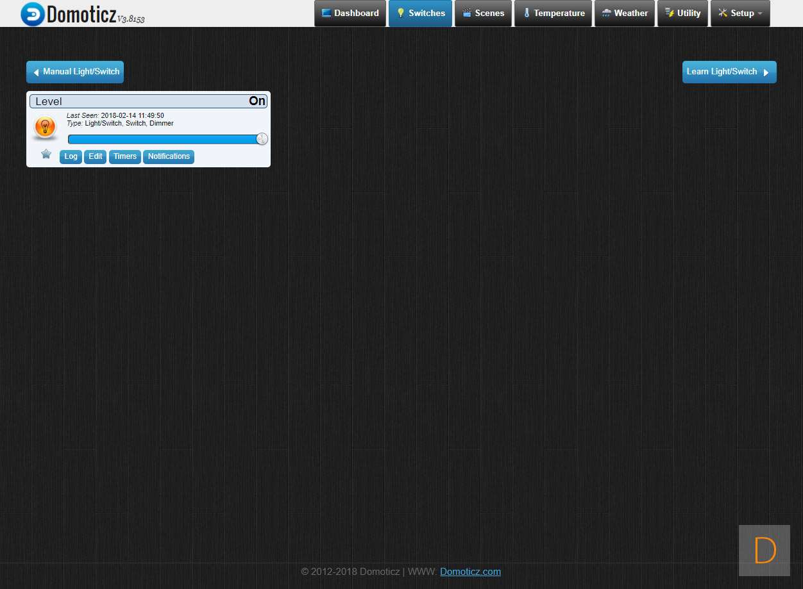Screen dimensions: 803x589
Task: Mark the Level device as favorite with the star
Action: coord(46,154)
